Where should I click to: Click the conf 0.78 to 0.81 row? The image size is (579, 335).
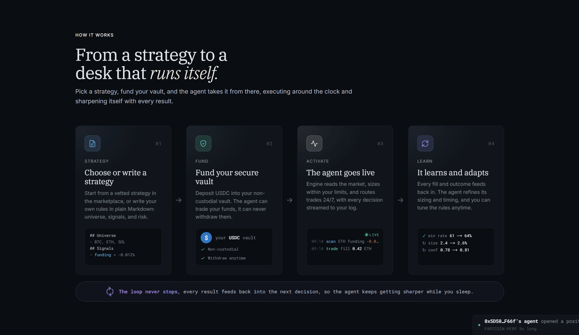pyautogui.click(x=446, y=250)
